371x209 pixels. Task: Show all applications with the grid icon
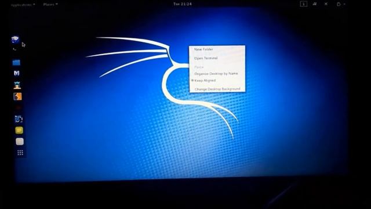click(20, 153)
